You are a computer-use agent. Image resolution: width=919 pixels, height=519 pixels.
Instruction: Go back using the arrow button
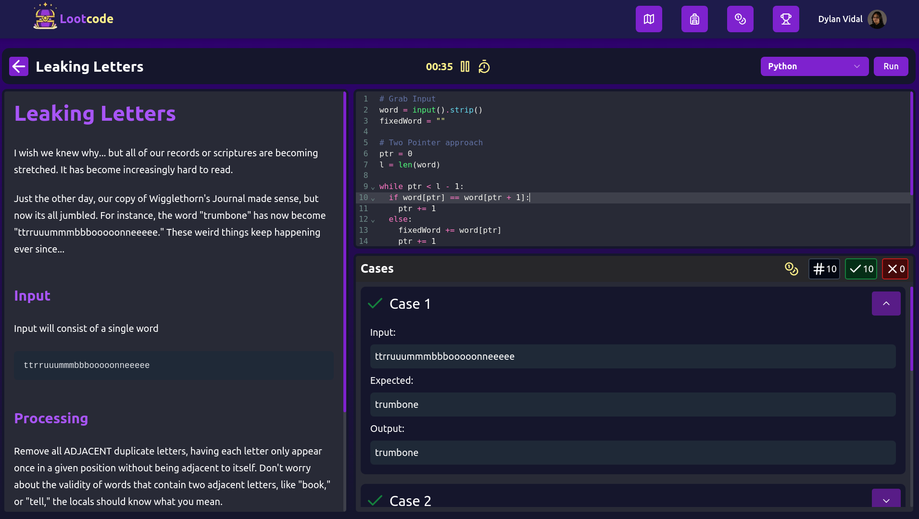(19, 66)
